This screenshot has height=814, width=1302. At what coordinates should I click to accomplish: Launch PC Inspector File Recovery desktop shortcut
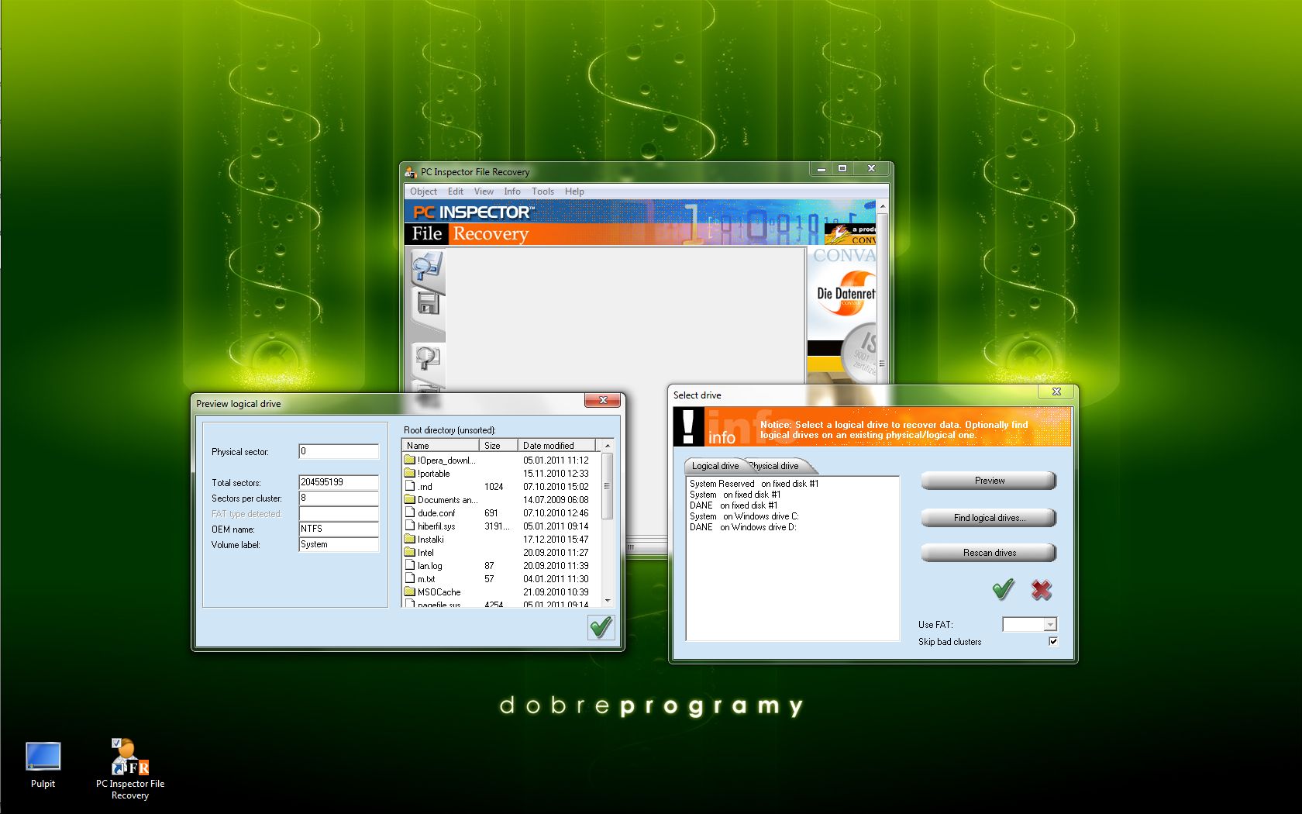point(129,768)
